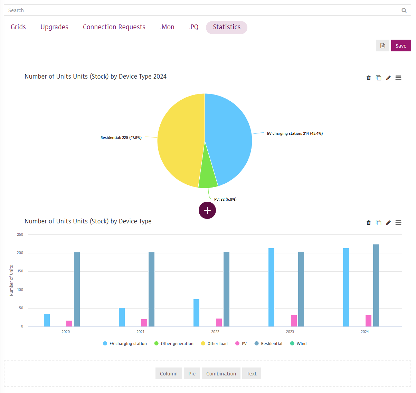This screenshot has width=416, height=393.
Task: Open the Statistics tab
Action: point(227,27)
